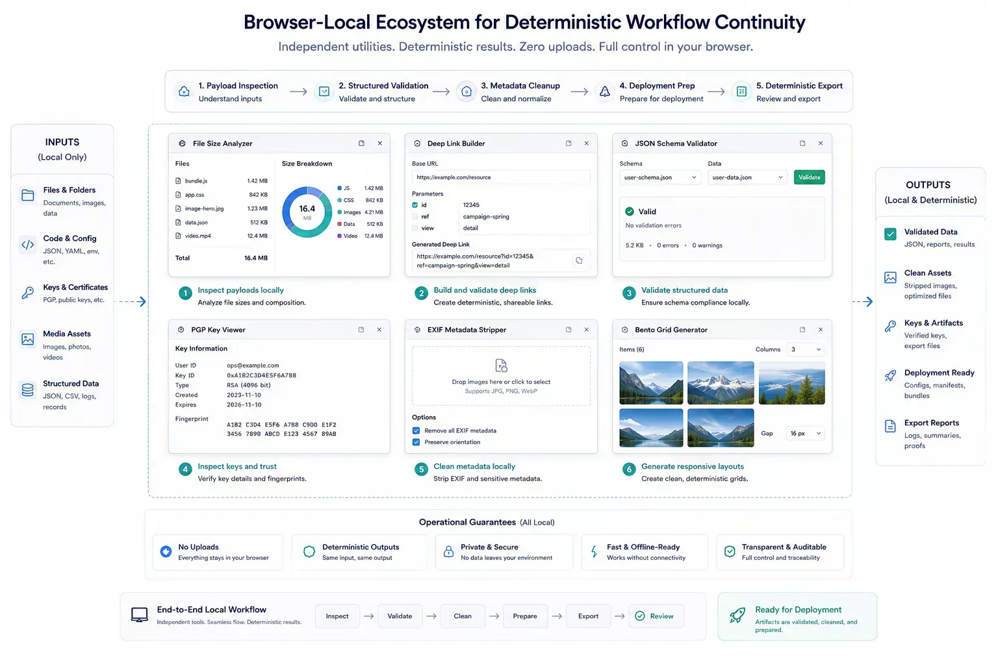
Task: Click the blue JS legend dot
Action: (339, 188)
